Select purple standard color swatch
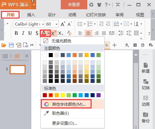The image size is (155, 129). [99, 95]
